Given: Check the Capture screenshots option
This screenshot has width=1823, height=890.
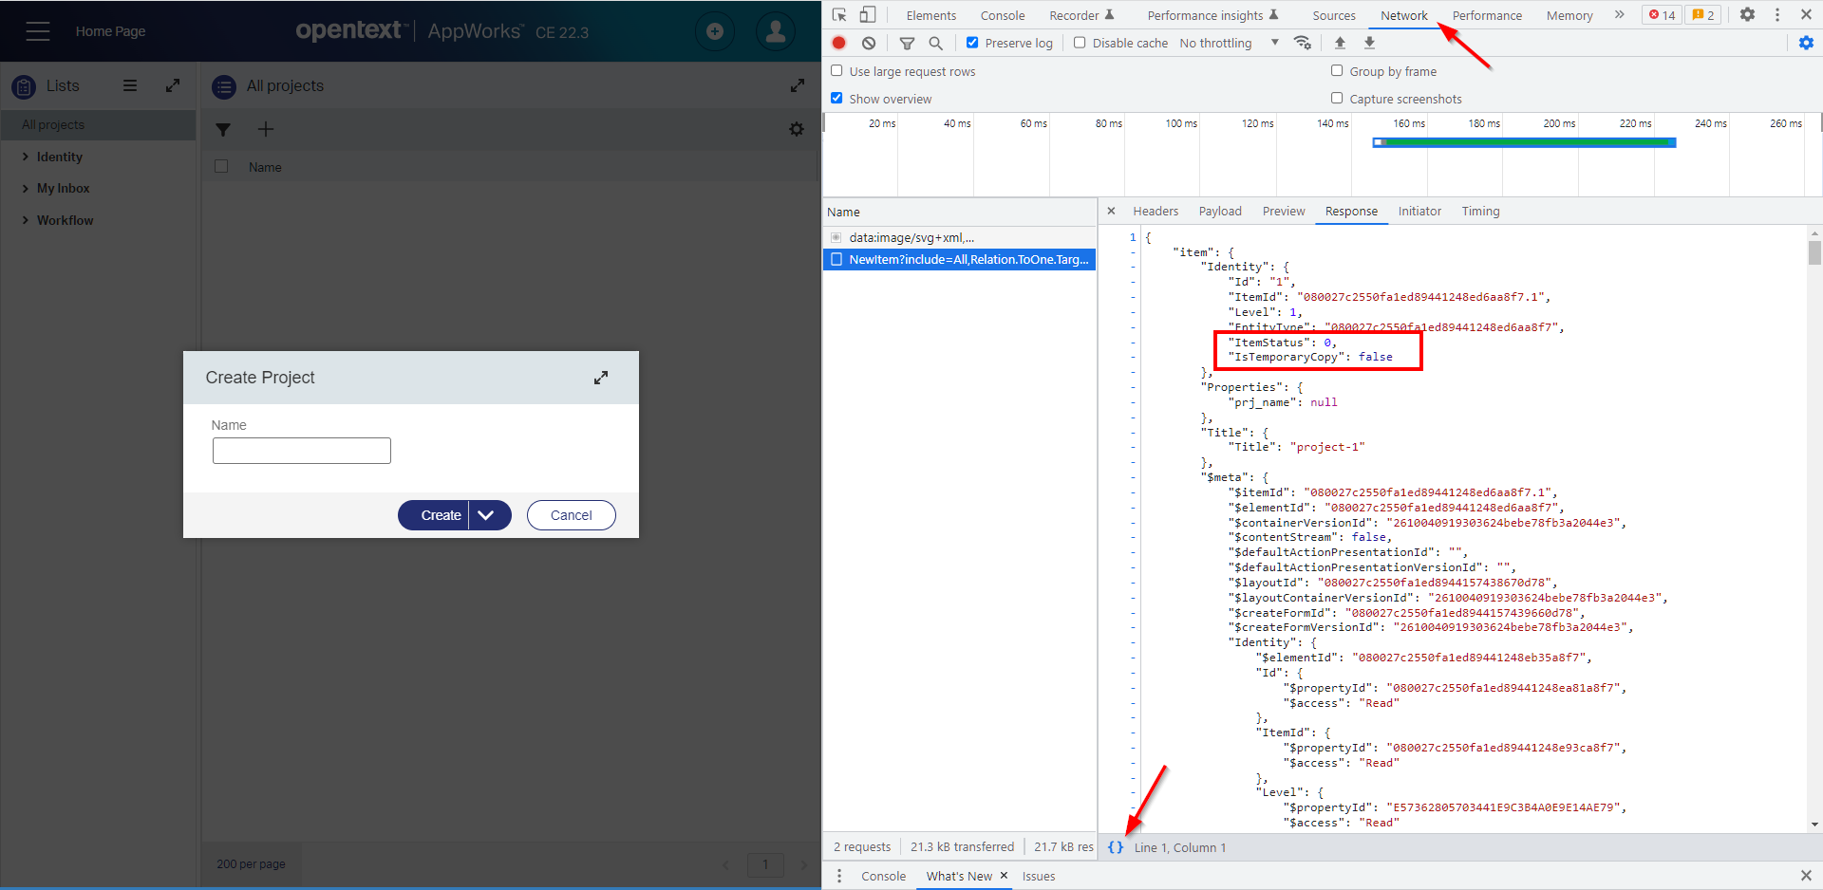Looking at the screenshot, I should pyautogui.click(x=1337, y=99).
